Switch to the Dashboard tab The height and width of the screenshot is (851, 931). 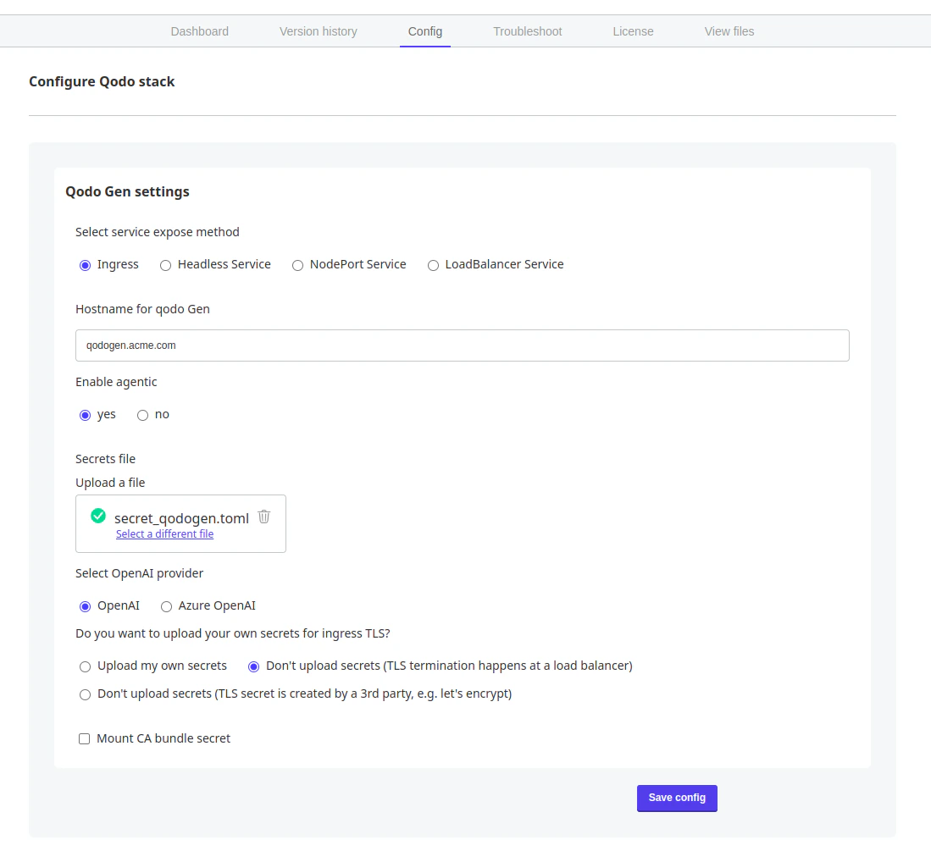(x=199, y=31)
